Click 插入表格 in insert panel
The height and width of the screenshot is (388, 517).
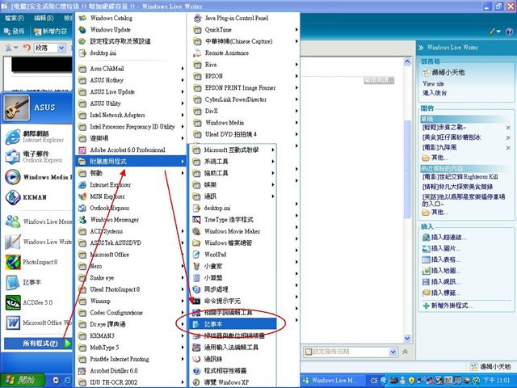[x=442, y=259]
